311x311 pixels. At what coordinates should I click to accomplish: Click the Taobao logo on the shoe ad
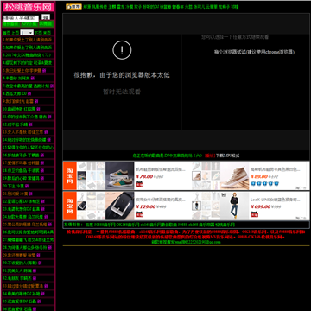point(69,175)
